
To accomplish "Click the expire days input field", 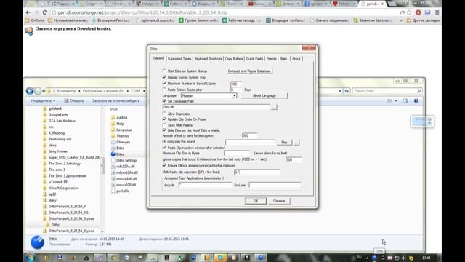I will coord(236,90).
